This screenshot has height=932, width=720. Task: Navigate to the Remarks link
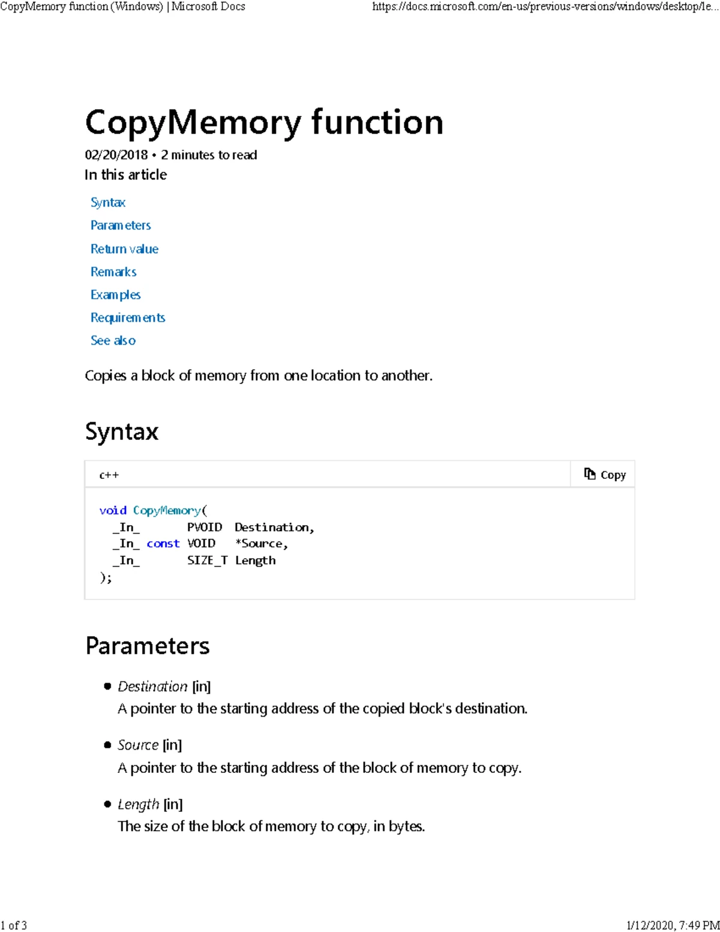tap(113, 272)
